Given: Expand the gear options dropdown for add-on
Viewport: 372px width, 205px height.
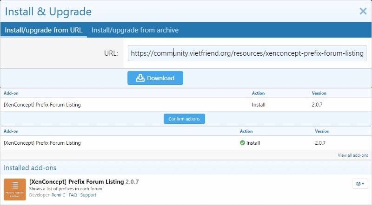Looking at the screenshot, I should tap(360, 184).
